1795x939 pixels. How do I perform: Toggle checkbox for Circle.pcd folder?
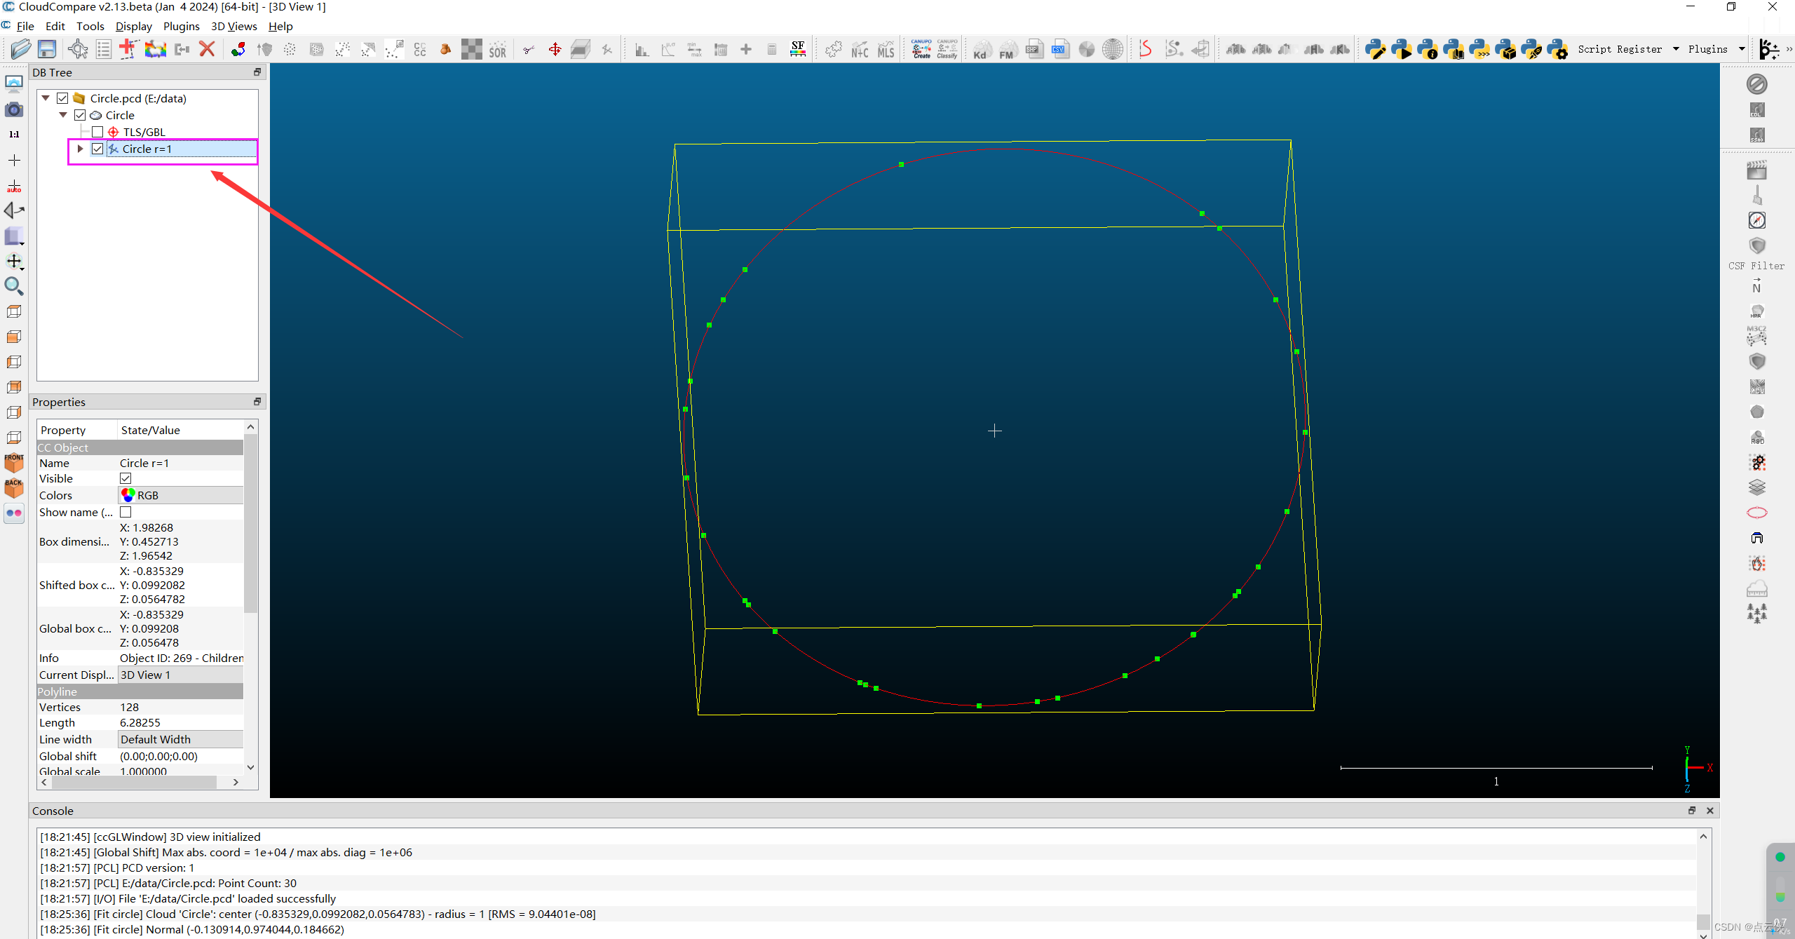pos(62,98)
